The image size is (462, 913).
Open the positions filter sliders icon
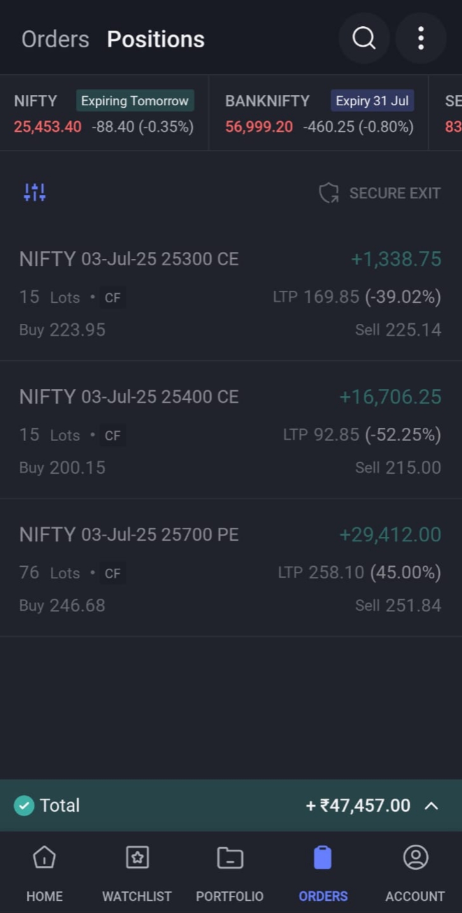(34, 192)
